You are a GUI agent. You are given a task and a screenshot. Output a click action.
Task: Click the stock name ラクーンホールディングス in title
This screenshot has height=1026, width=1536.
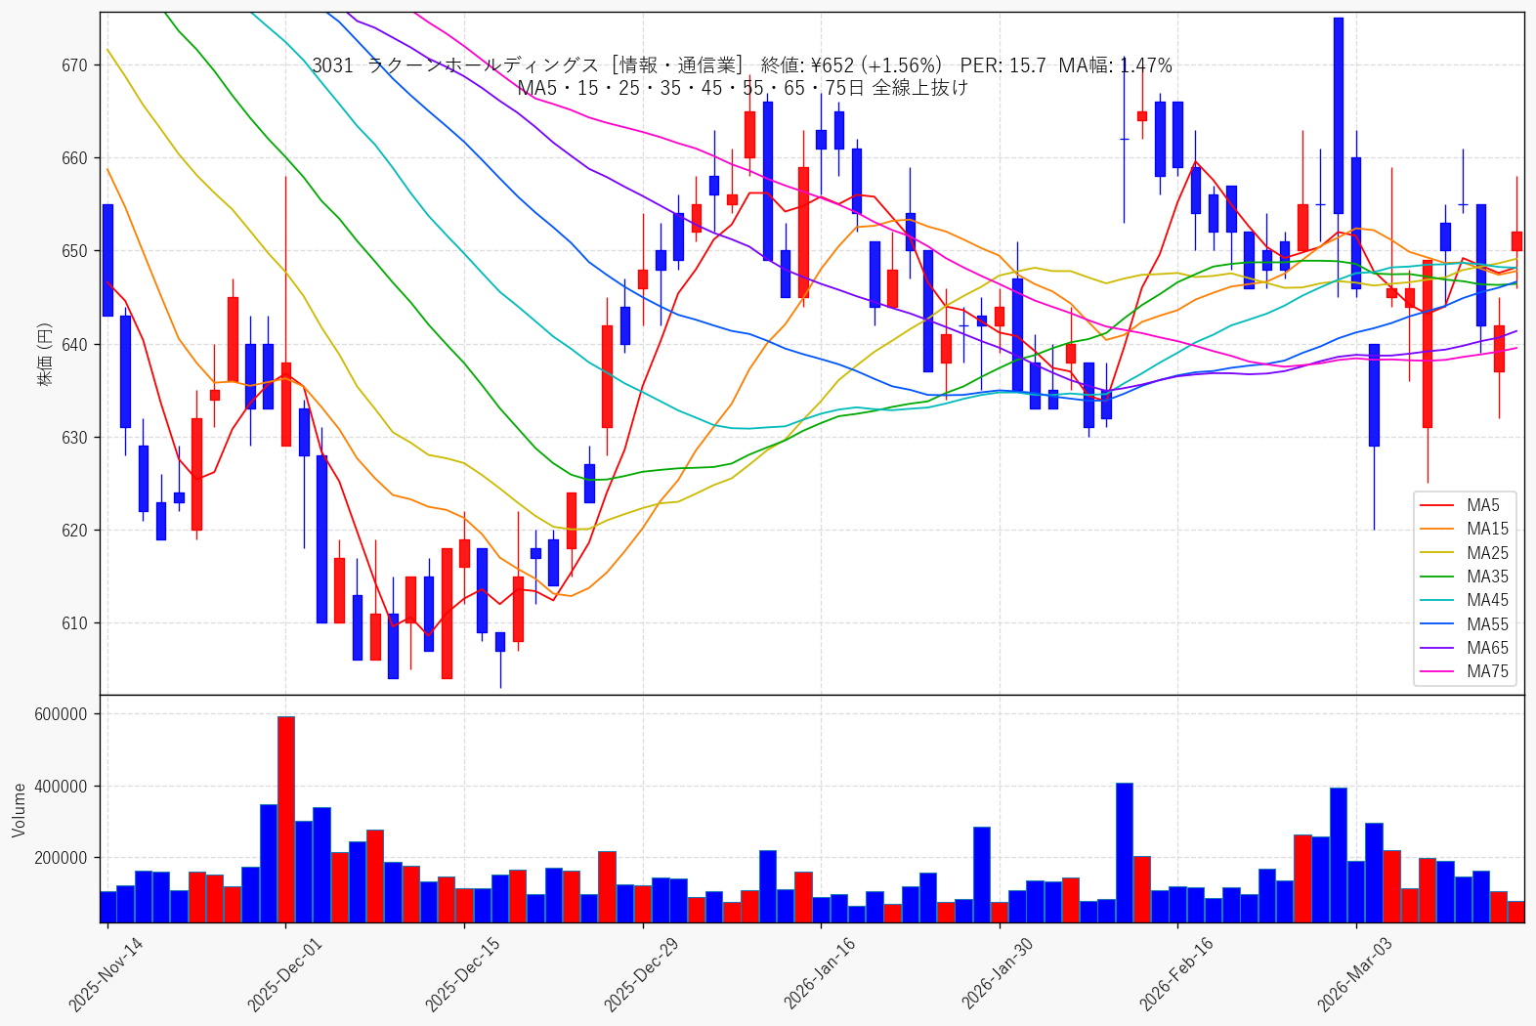point(483,65)
